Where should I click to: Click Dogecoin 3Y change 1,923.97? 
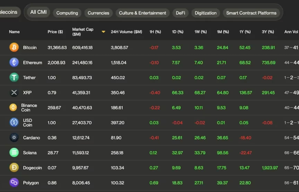[x=270, y=168]
